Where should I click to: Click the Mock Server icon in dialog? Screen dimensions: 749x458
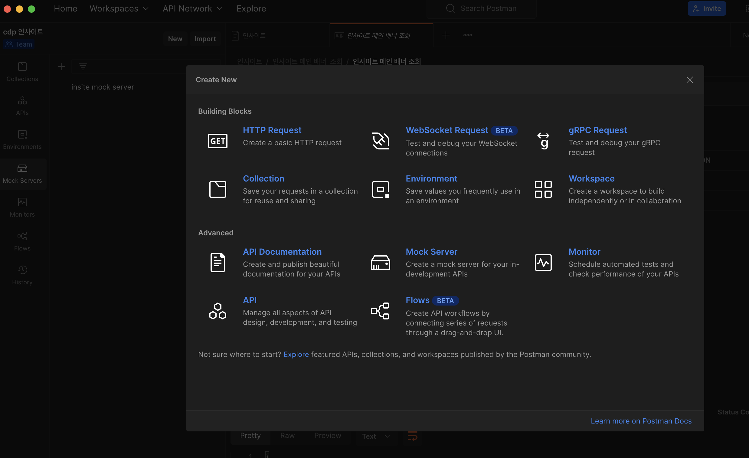click(x=380, y=262)
